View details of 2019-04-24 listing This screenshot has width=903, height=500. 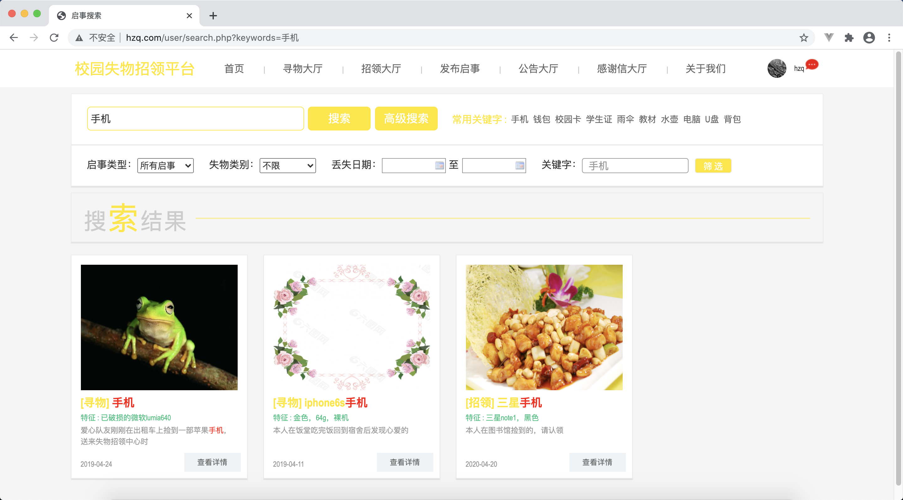tap(213, 462)
